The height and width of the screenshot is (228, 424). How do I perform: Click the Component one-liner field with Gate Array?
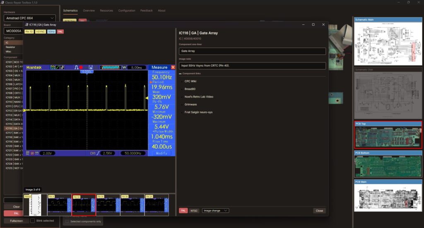252,51
